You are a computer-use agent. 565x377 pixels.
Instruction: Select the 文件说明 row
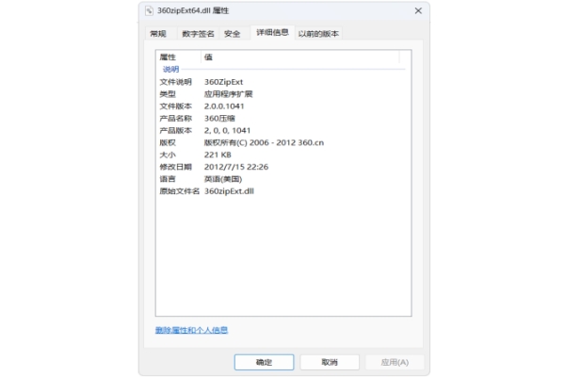[x=282, y=82]
